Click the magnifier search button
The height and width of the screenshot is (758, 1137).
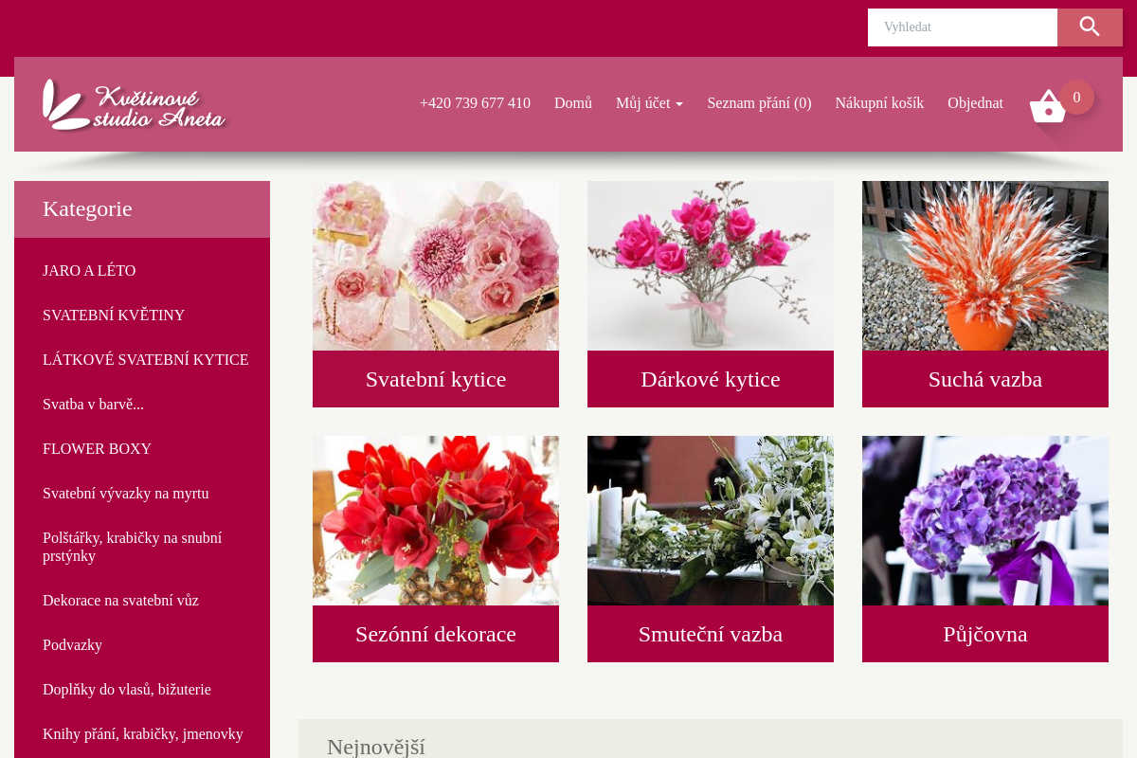click(1090, 27)
